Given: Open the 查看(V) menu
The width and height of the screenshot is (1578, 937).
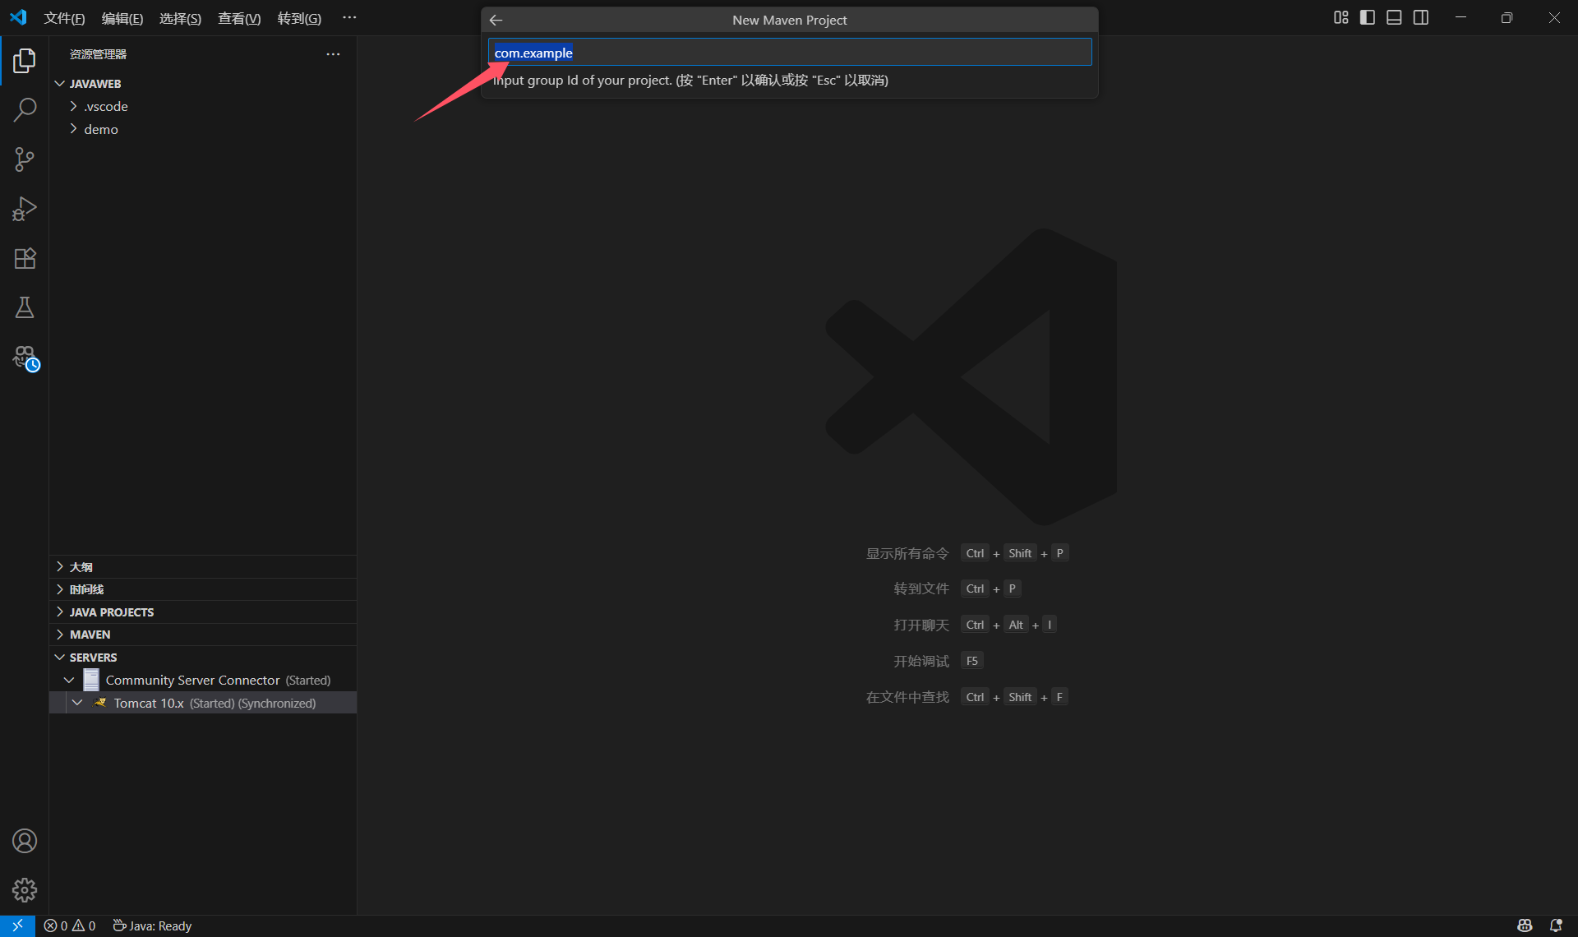Looking at the screenshot, I should (238, 18).
